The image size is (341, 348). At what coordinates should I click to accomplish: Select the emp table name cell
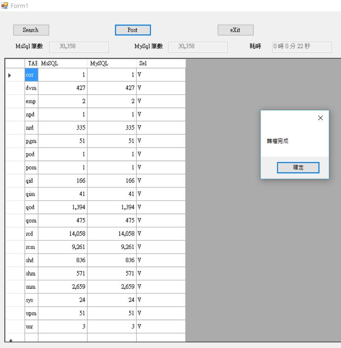[31, 101]
